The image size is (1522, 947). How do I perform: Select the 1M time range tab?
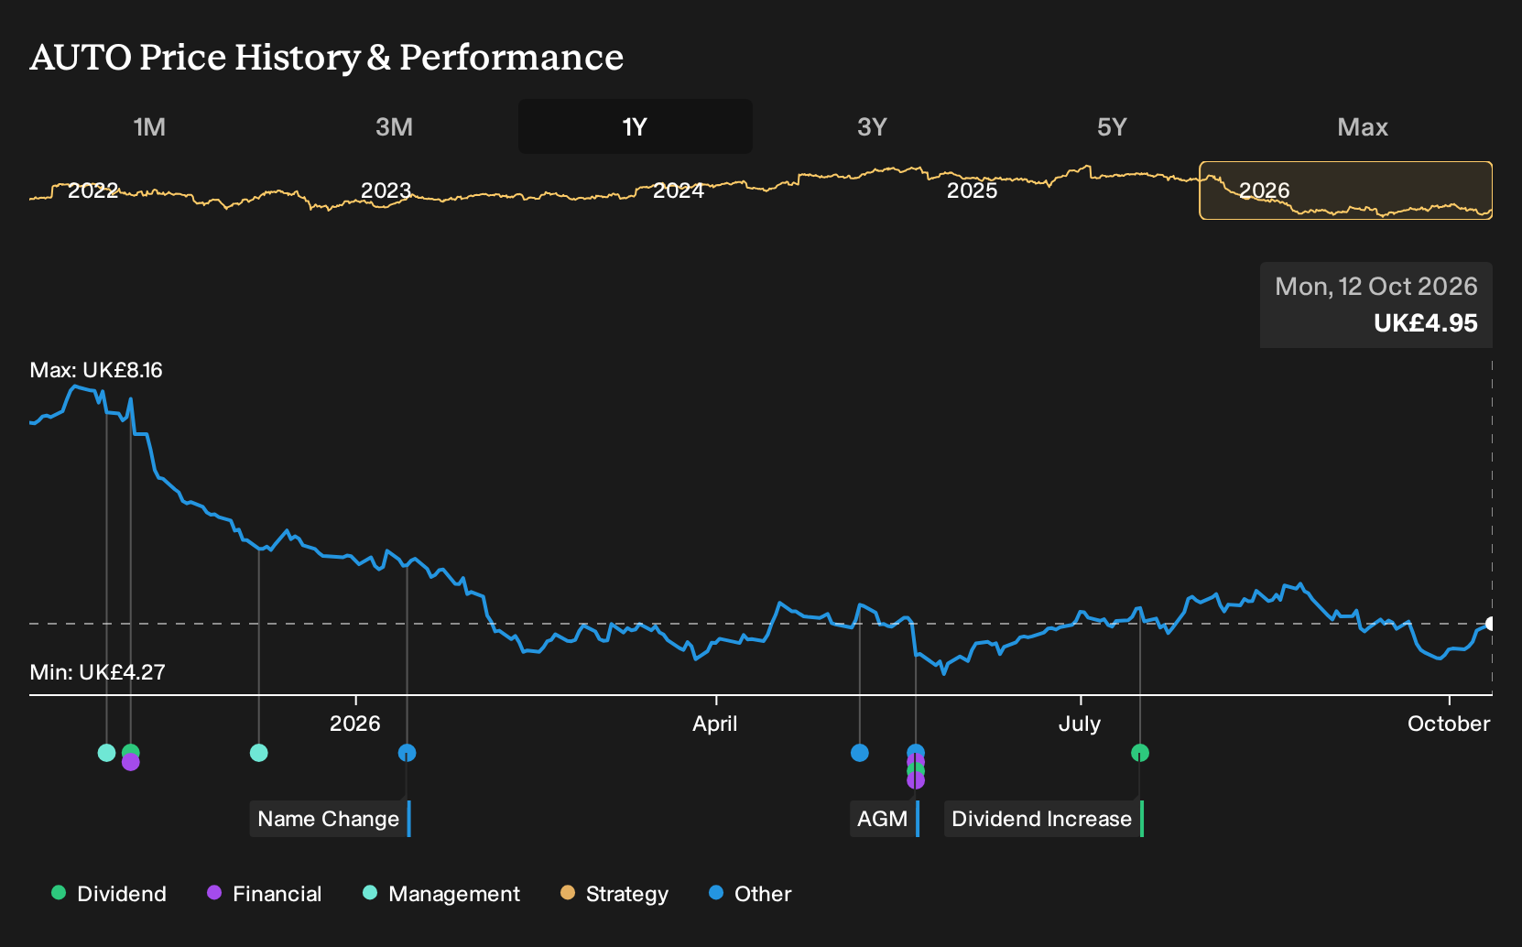(149, 126)
